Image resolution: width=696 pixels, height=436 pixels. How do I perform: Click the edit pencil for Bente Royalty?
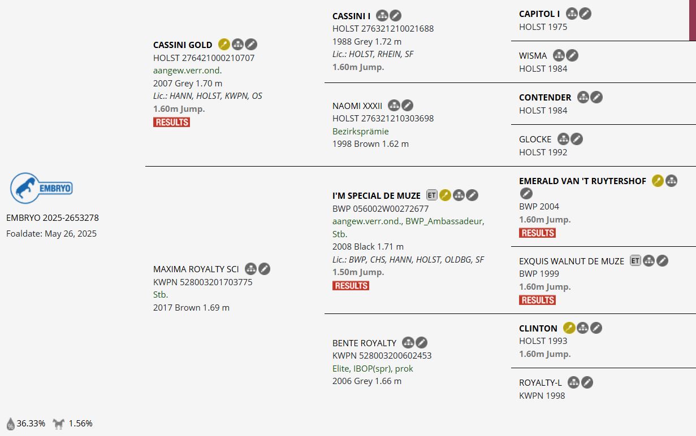(x=422, y=343)
